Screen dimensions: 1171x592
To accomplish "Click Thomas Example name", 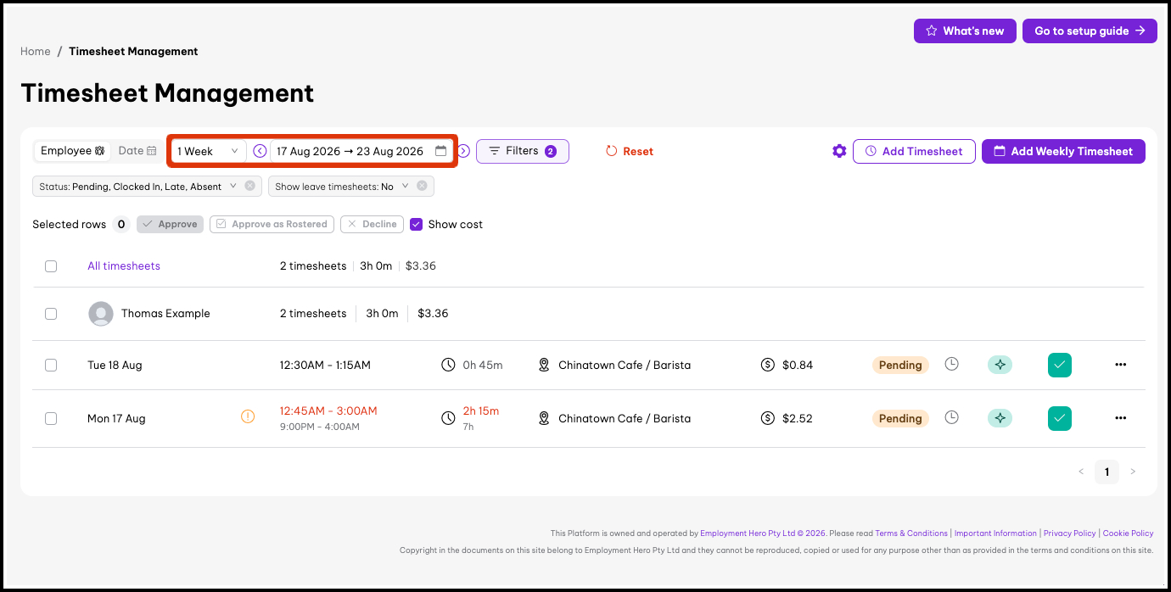I will tap(165, 314).
